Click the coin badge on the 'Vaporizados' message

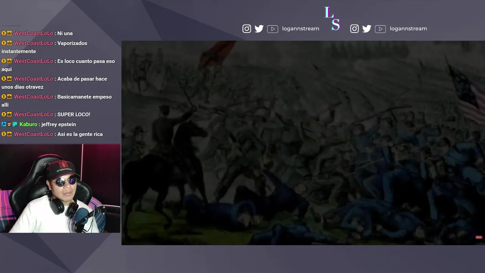coord(4,43)
